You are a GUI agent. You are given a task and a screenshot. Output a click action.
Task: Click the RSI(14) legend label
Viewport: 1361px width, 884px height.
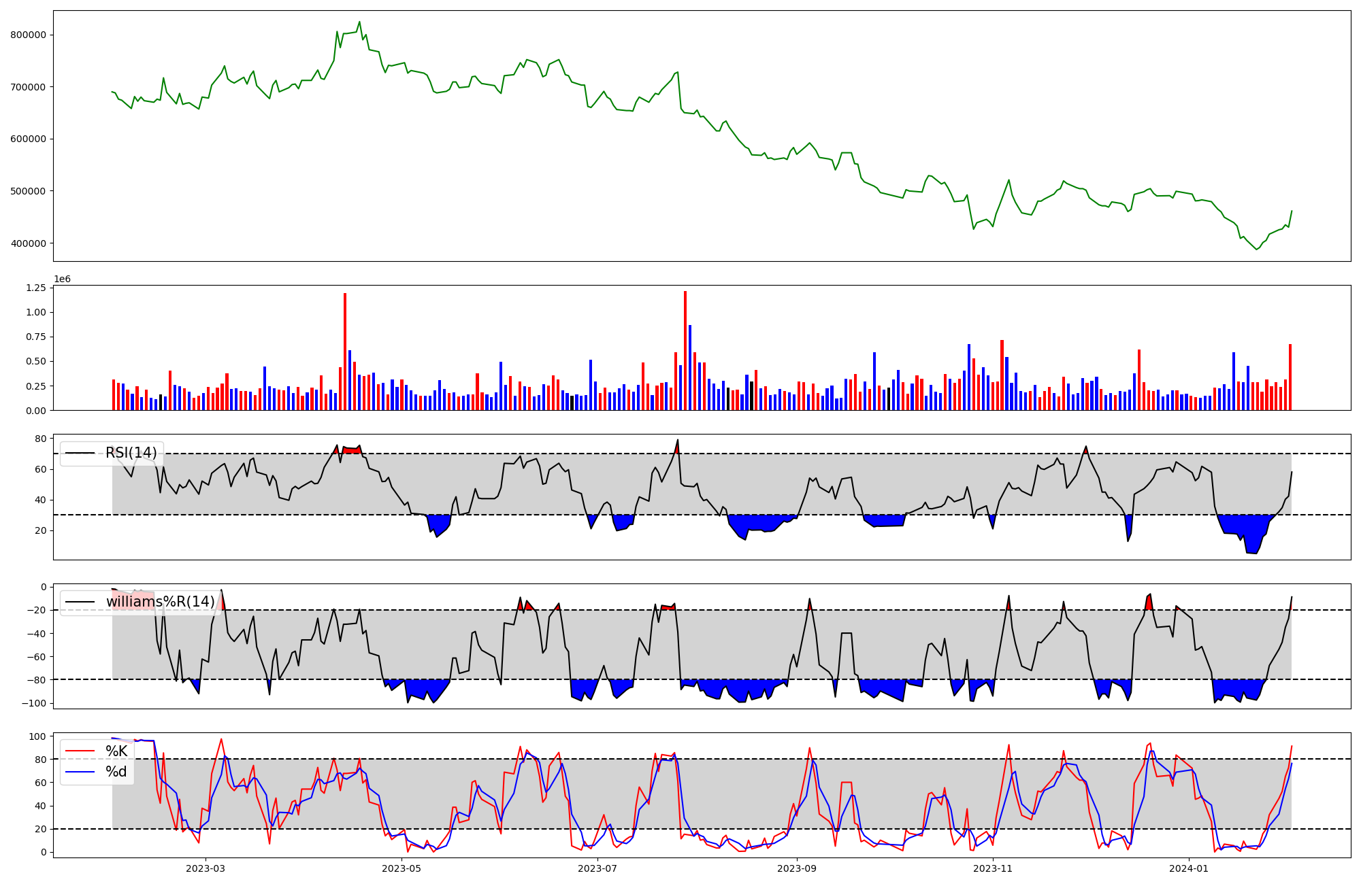click(x=131, y=453)
